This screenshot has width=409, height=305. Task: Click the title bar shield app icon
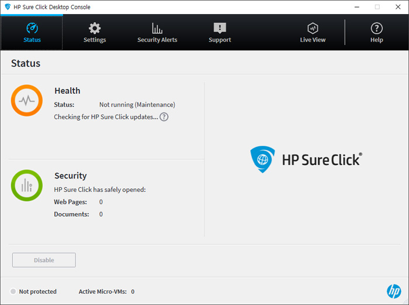click(x=8, y=7)
